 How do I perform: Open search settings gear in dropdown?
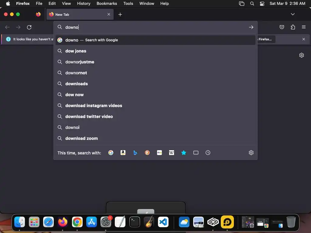251,153
